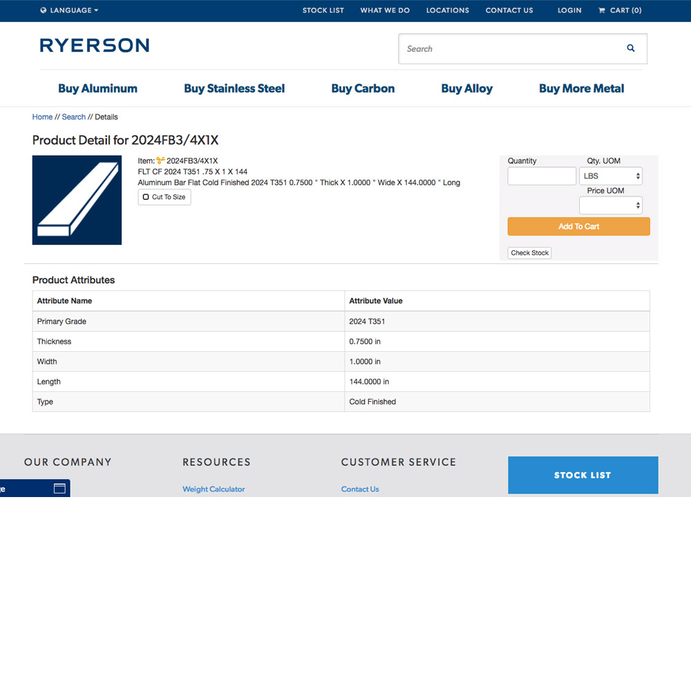Click the globe language icon
691x692 pixels.
tap(44, 10)
